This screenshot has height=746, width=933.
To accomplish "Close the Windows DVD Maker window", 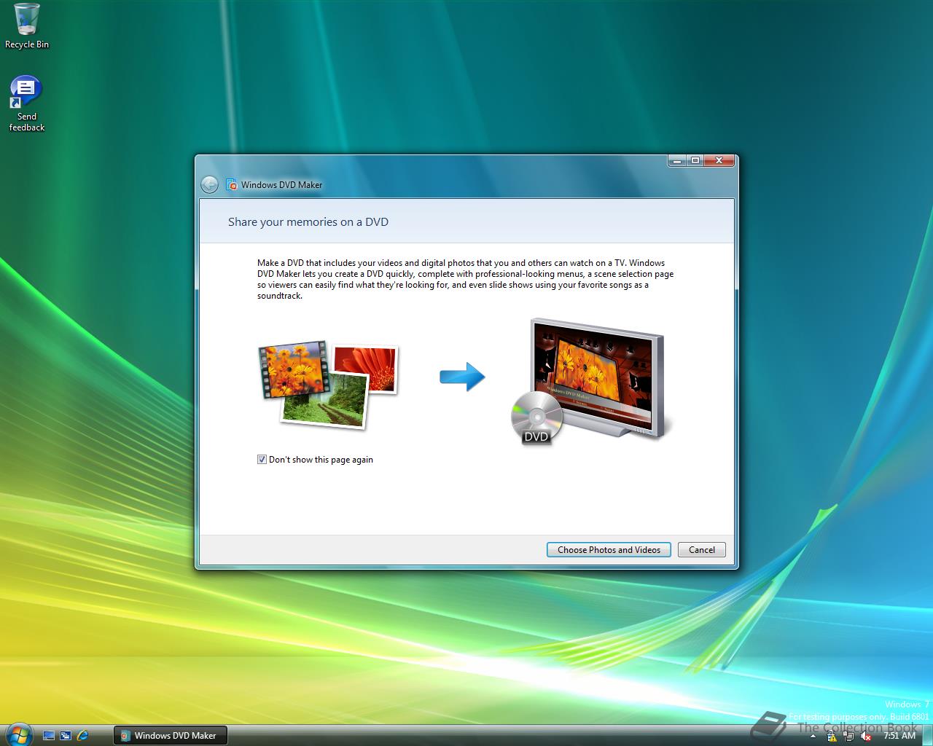I will click(x=719, y=161).
